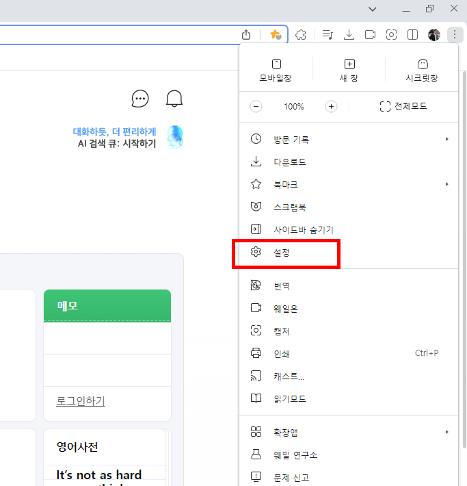Open a new window (새 창)

(349, 71)
